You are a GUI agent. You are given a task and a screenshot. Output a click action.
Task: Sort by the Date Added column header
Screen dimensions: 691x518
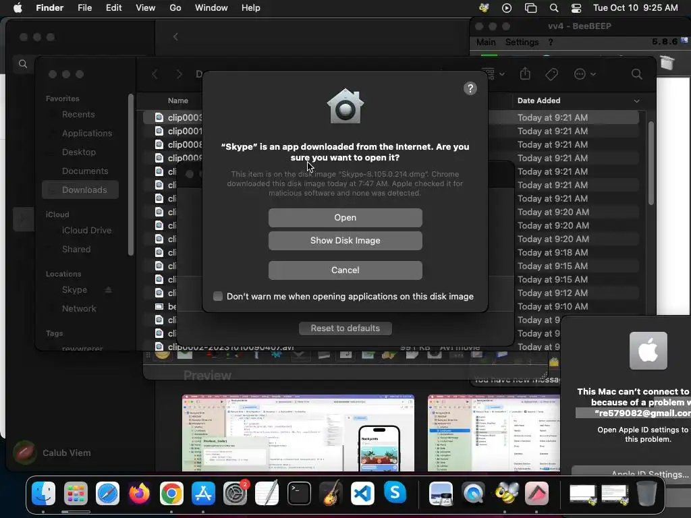pyautogui.click(x=578, y=100)
